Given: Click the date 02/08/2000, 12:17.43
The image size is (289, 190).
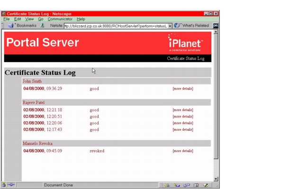Looking at the screenshot, I should click(43, 129).
